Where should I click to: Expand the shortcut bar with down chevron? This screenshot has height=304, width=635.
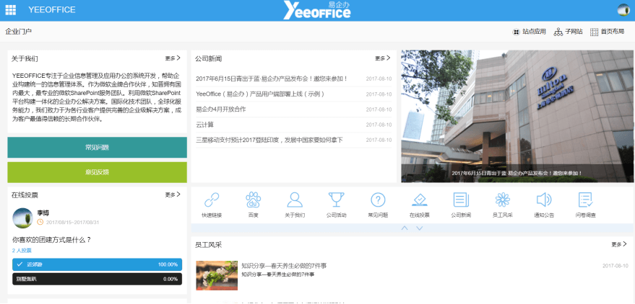click(420, 228)
